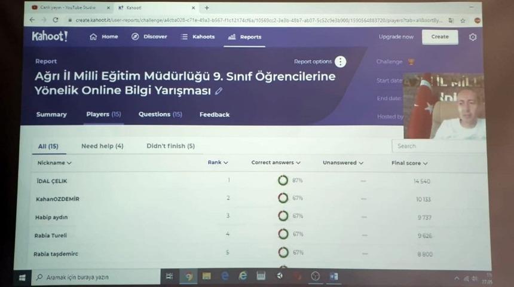Viewport: 514px width, 287px height.
Task: Open the Kahoots library
Action: 198,36
